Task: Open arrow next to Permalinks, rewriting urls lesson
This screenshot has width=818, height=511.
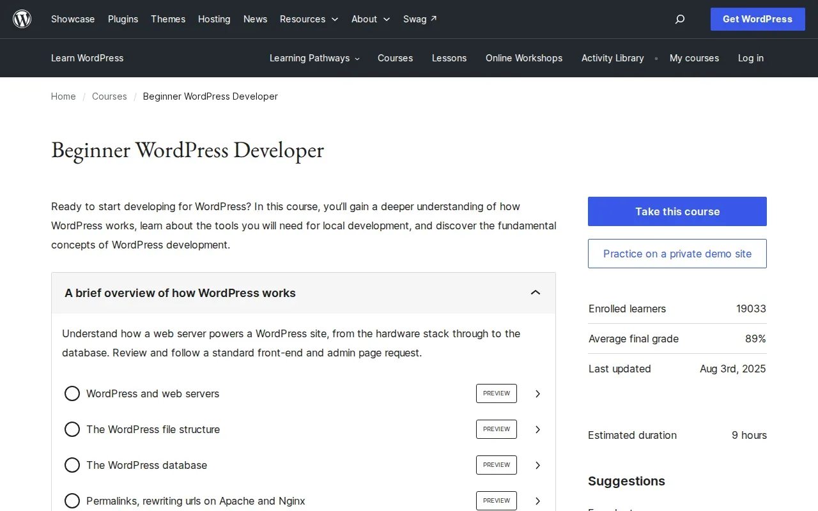Action: click(x=537, y=501)
